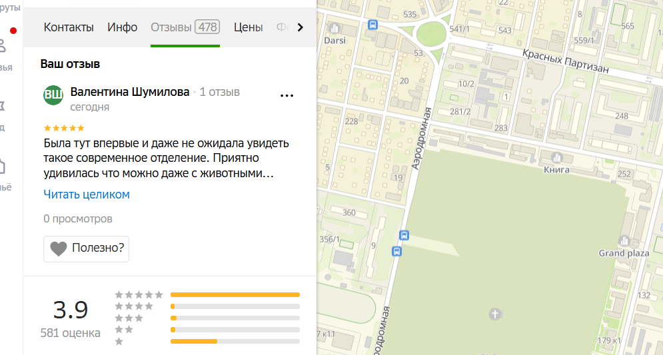
Task: Filter by the four-star rating bar
Action: point(235,306)
